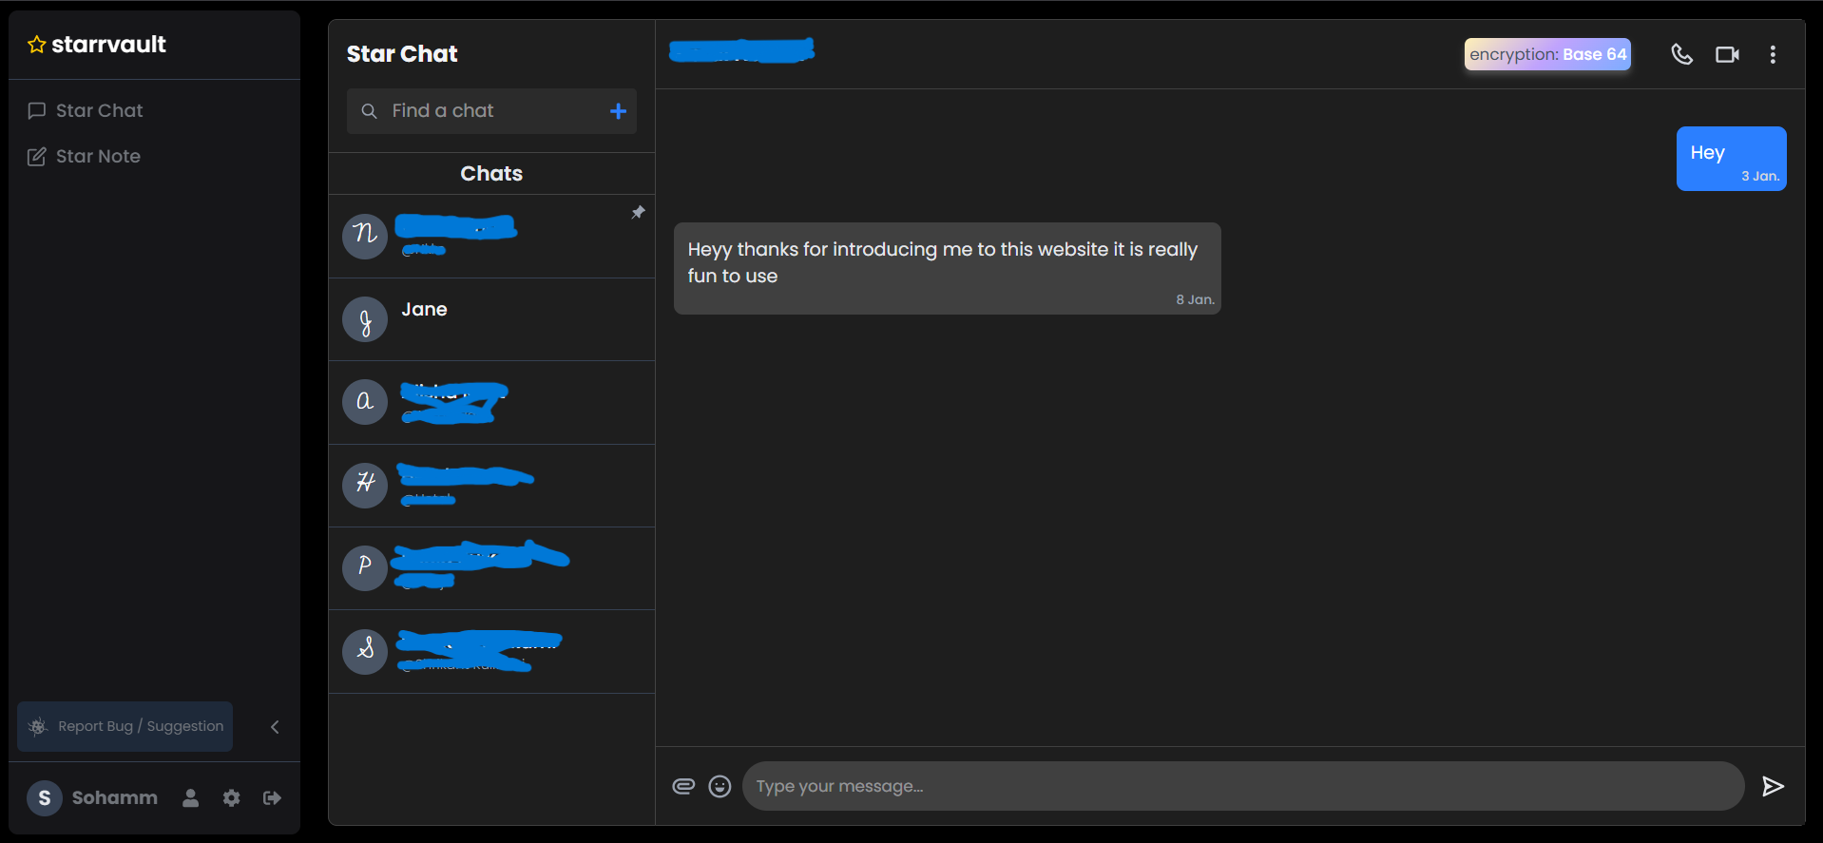Switch to Star Chat section

[x=99, y=110]
